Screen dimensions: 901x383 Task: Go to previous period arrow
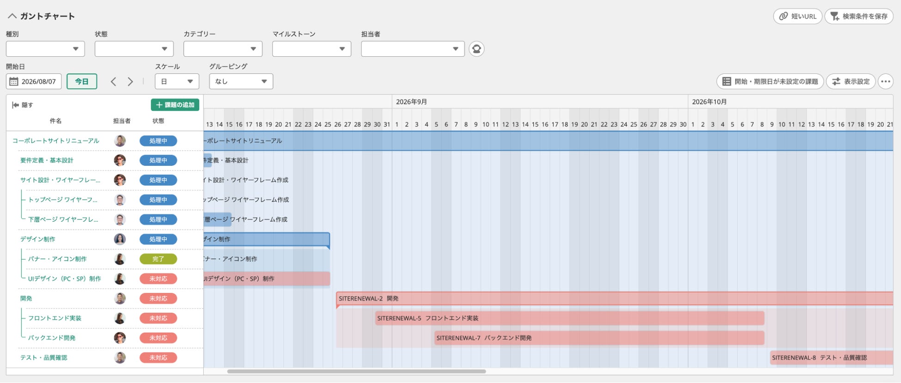pos(113,82)
